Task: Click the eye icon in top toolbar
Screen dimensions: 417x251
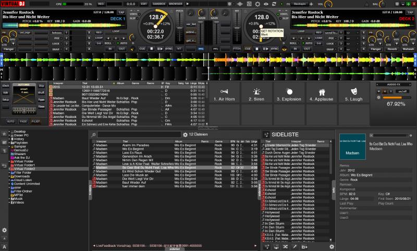Action: (266, 4)
